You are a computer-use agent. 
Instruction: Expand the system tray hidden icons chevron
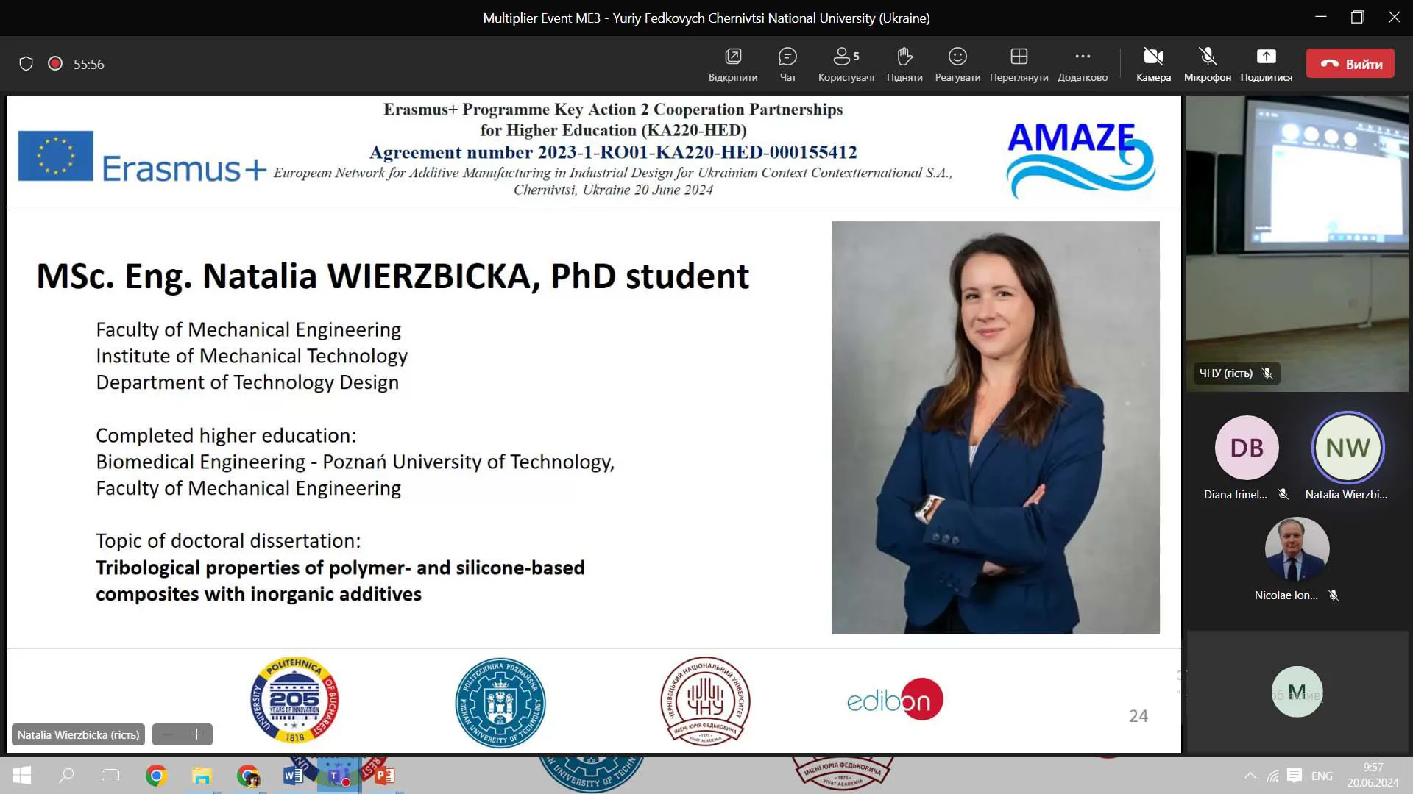click(x=1250, y=776)
